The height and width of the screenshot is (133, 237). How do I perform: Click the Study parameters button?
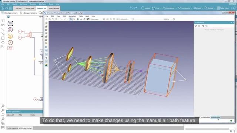point(29,13)
